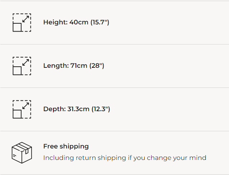The image size is (229, 175).
Task: Select the "31.3cm" depth value
Action: (78, 109)
